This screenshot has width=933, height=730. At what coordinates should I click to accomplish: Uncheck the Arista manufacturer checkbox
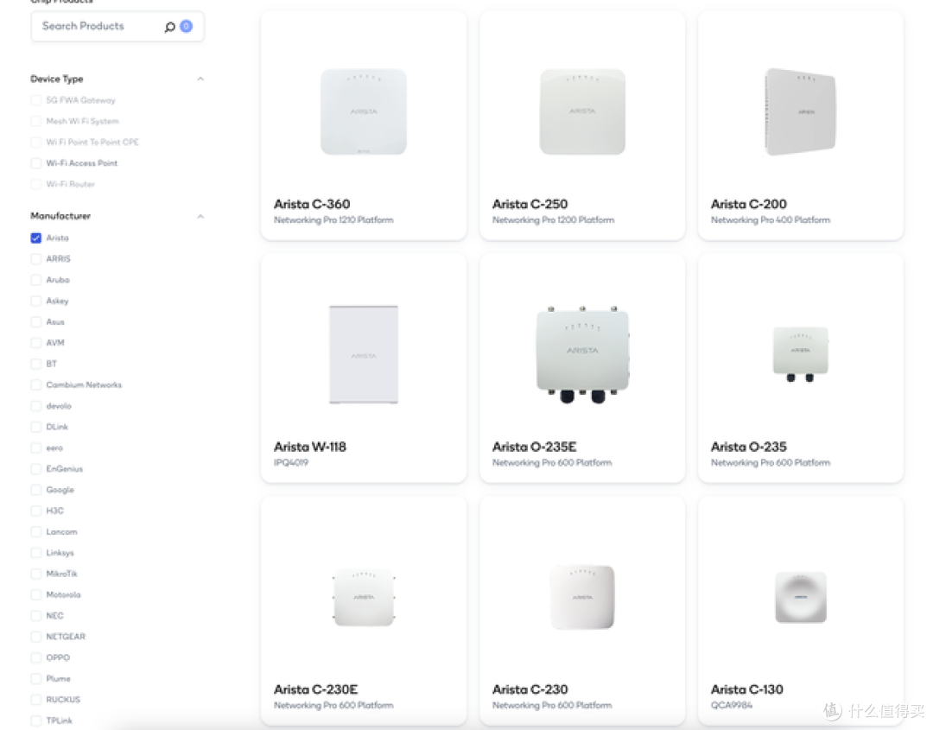[36, 238]
